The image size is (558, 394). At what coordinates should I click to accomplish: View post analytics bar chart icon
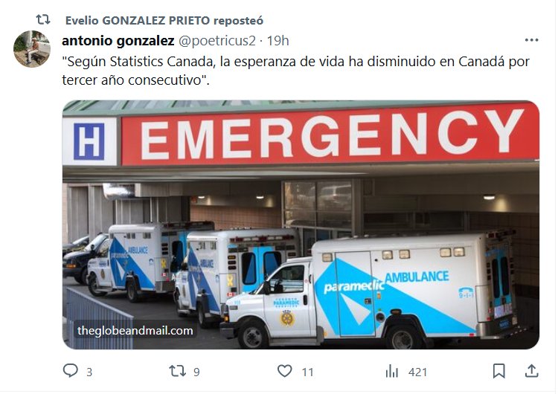click(392, 371)
